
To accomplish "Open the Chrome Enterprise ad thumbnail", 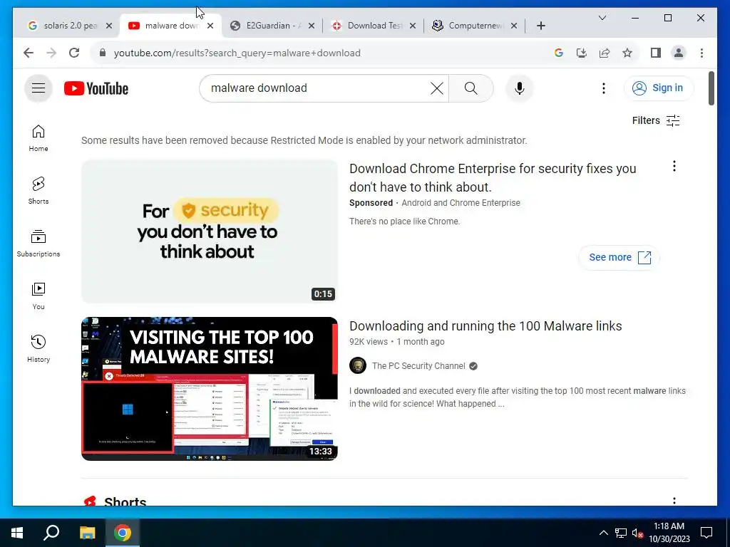I will [210, 231].
